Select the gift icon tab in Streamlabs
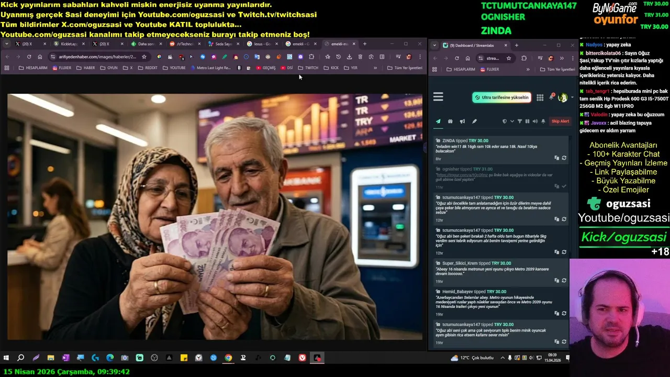Image resolution: width=670 pixels, height=377 pixels. point(450,121)
